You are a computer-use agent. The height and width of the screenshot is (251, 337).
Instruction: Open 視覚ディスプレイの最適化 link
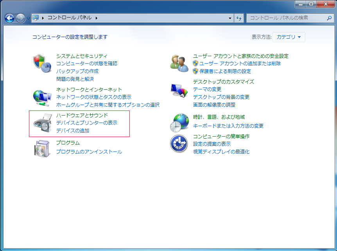[x=221, y=152]
